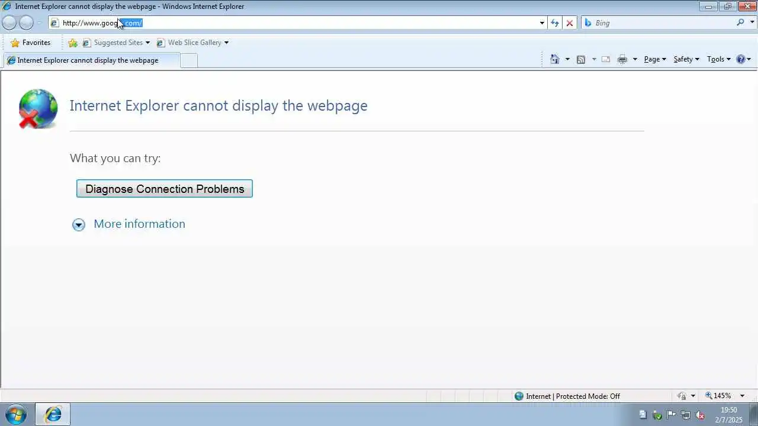758x426 pixels.
Task: Click the documents tray icon
Action: click(x=643, y=415)
